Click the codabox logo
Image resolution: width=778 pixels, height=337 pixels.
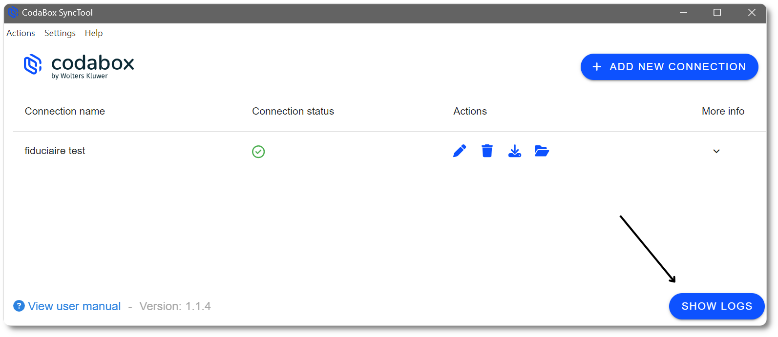[79, 66]
